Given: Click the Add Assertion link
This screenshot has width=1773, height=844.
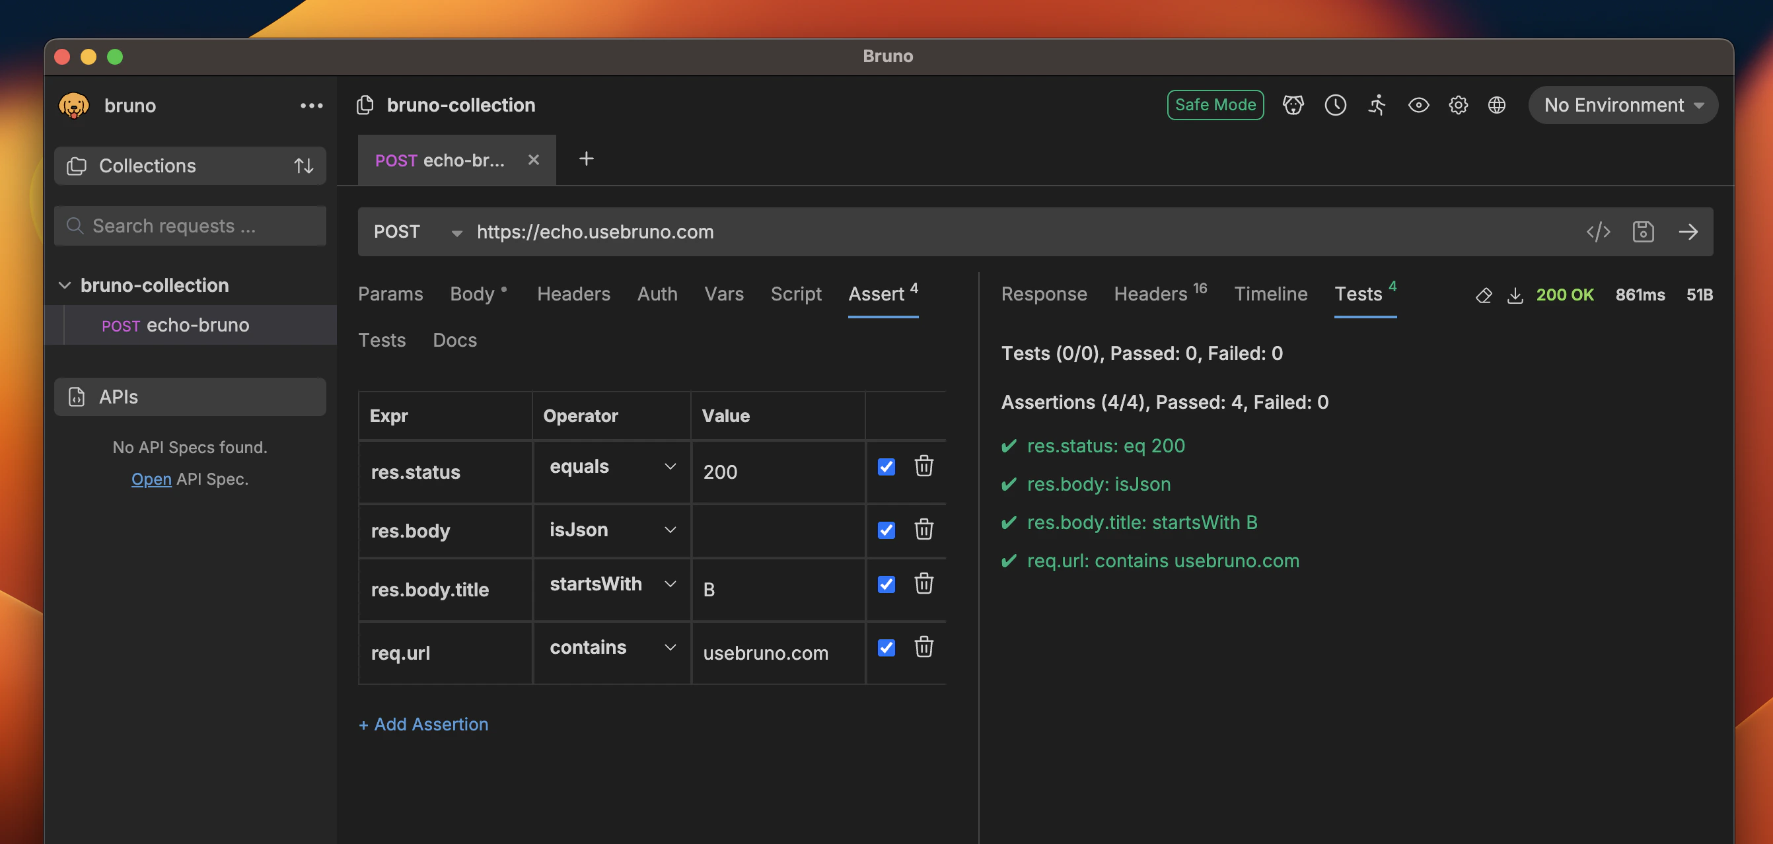Looking at the screenshot, I should coord(423,724).
